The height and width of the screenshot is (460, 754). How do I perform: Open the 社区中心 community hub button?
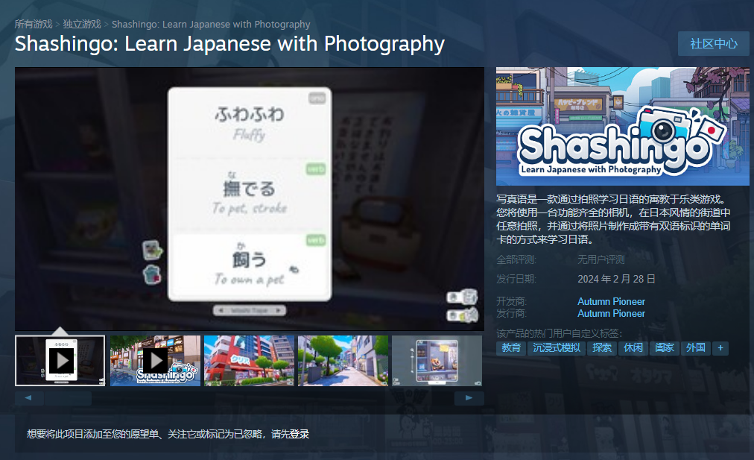(x=714, y=44)
